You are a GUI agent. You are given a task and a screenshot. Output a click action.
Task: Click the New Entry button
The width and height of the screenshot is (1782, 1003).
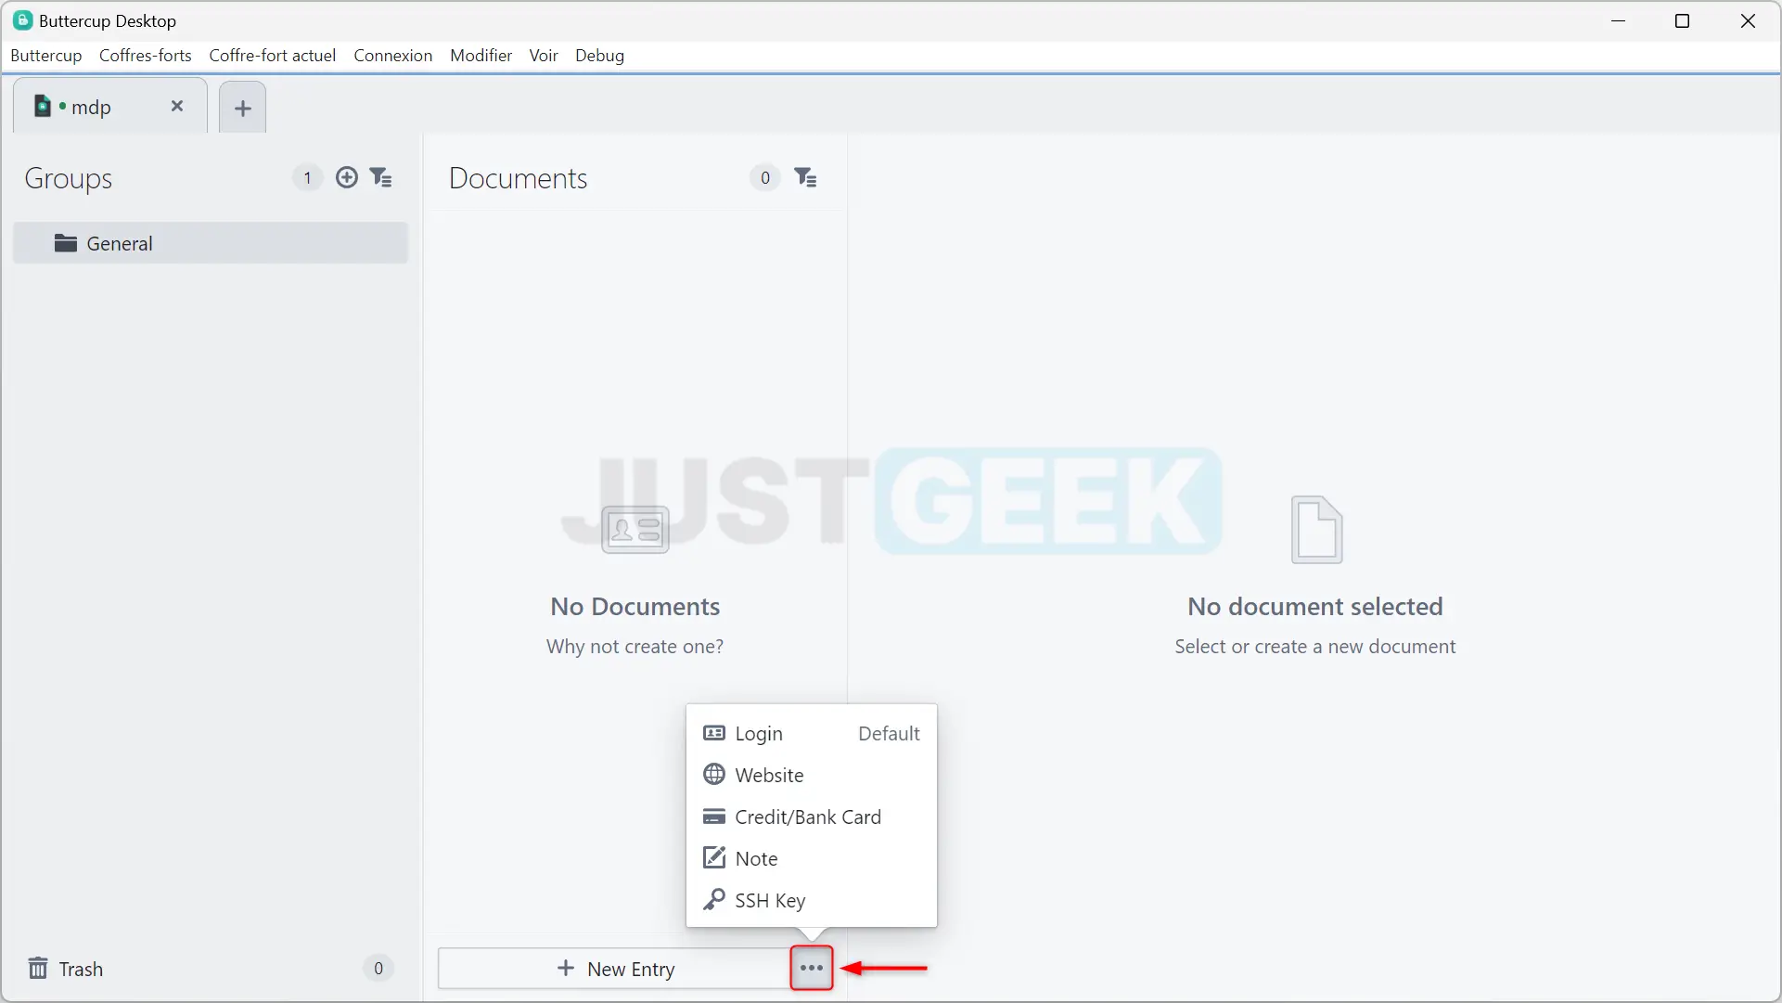point(614,969)
